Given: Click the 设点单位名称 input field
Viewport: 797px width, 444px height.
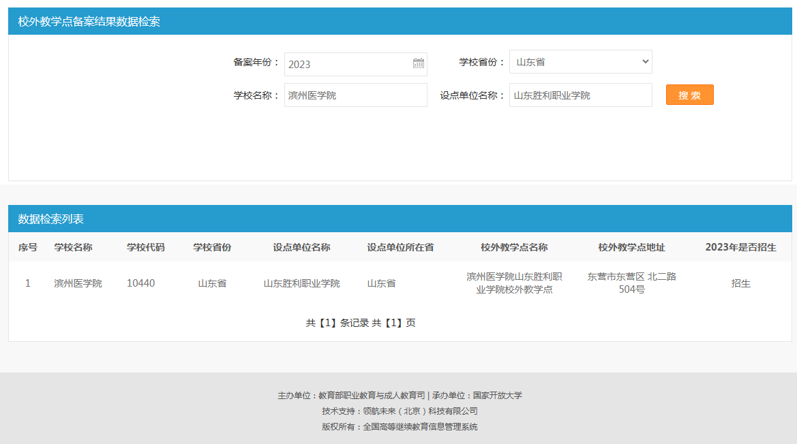Looking at the screenshot, I should tap(580, 95).
